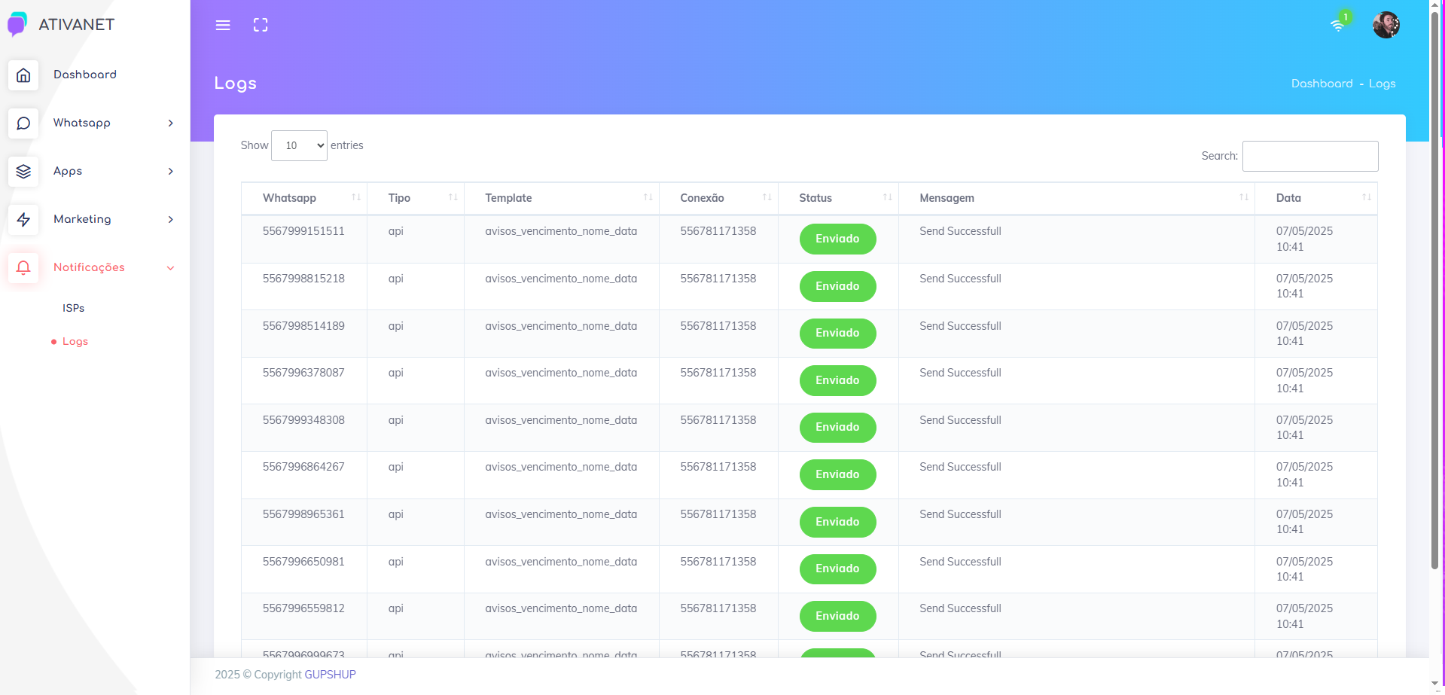Select phone number 5567996650981

click(x=303, y=562)
